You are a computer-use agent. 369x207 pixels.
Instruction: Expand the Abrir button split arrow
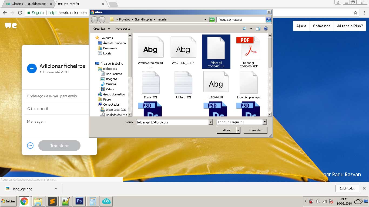click(x=238, y=130)
